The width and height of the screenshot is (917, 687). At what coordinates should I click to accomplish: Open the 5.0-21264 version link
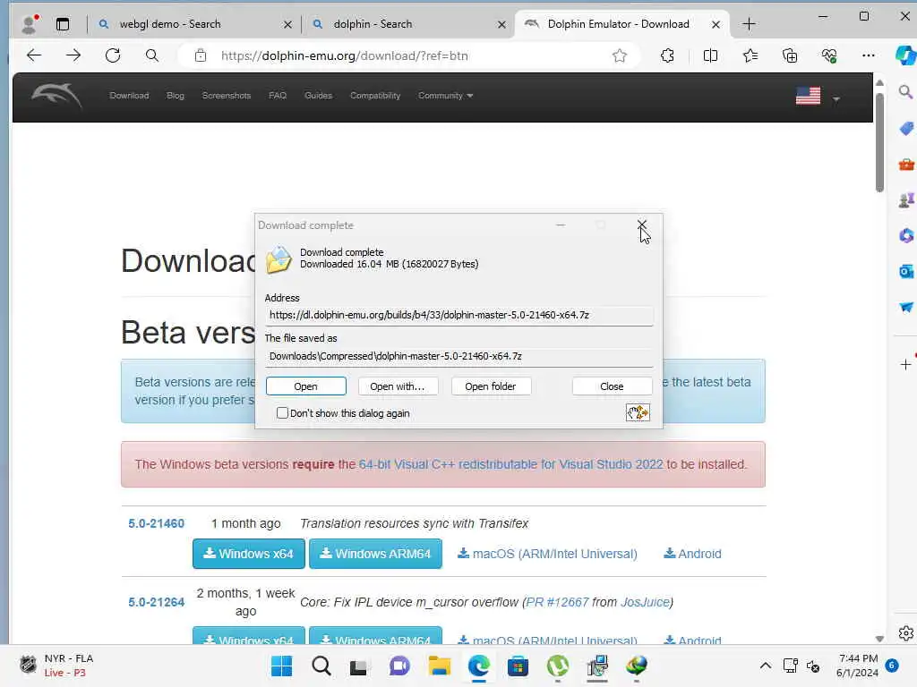click(156, 602)
